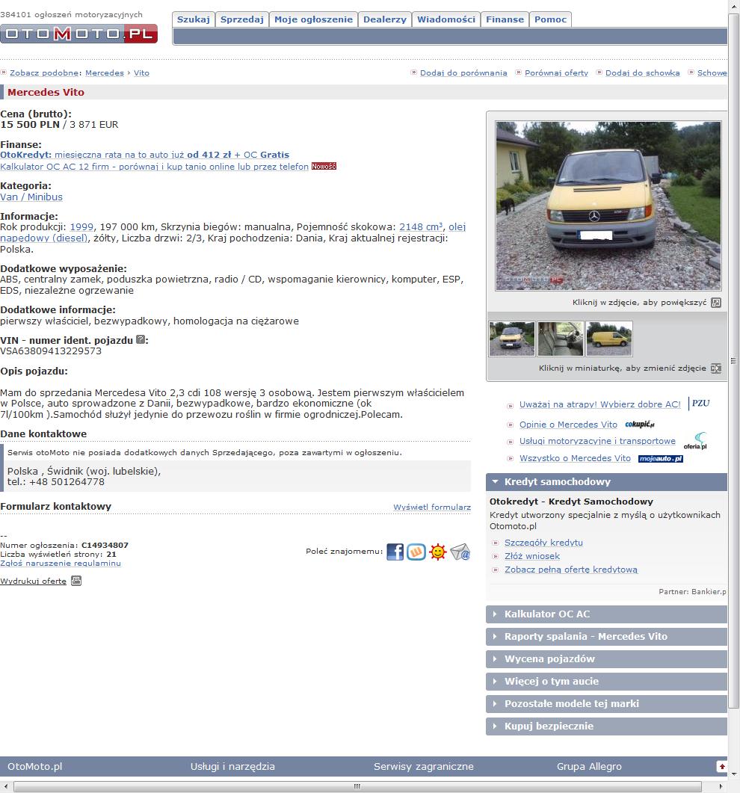The width and height of the screenshot is (740, 793).
Task: Select the front-view yellow van thumbnail
Action: click(512, 339)
